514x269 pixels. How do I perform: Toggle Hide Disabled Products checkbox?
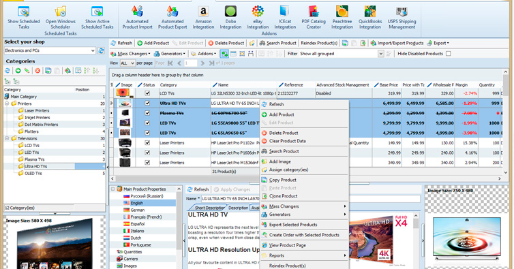click(449, 54)
